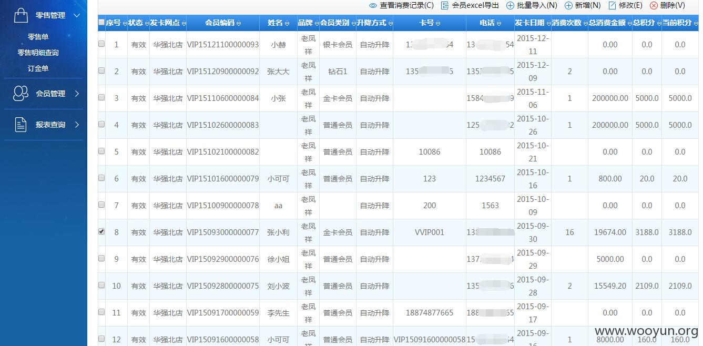The height and width of the screenshot is (346, 703).
Task: Check the row 11 checkbox for 李先生
Action: [101, 312]
